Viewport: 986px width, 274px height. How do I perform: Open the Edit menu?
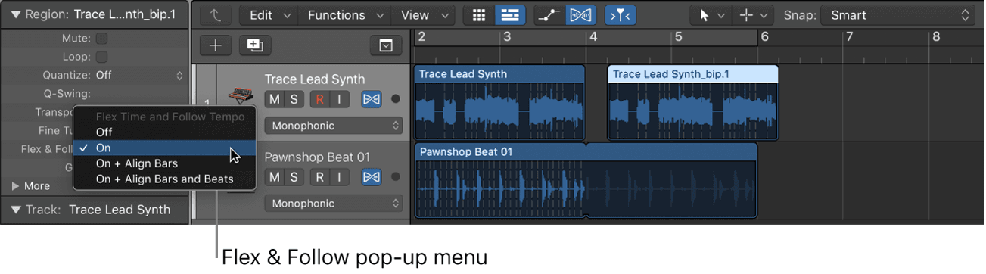(x=269, y=14)
